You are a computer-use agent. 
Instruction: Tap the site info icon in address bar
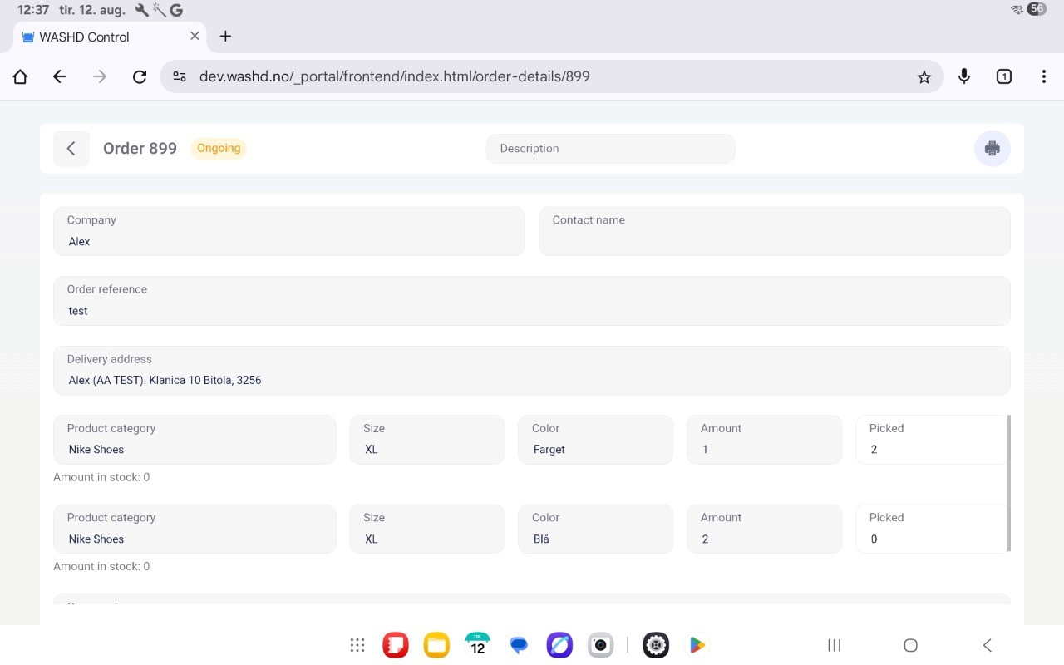(x=180, y=76)
